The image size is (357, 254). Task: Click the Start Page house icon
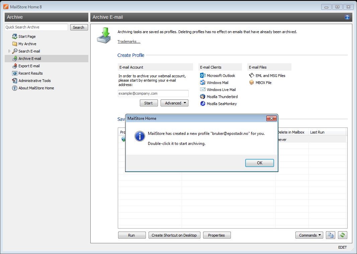coord(15,36)
